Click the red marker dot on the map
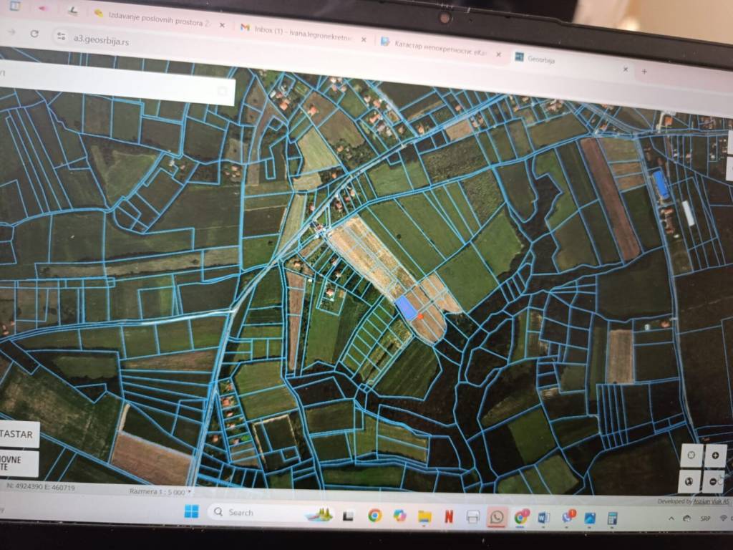Screen dimensions: 733x550 tap(419, 316)
